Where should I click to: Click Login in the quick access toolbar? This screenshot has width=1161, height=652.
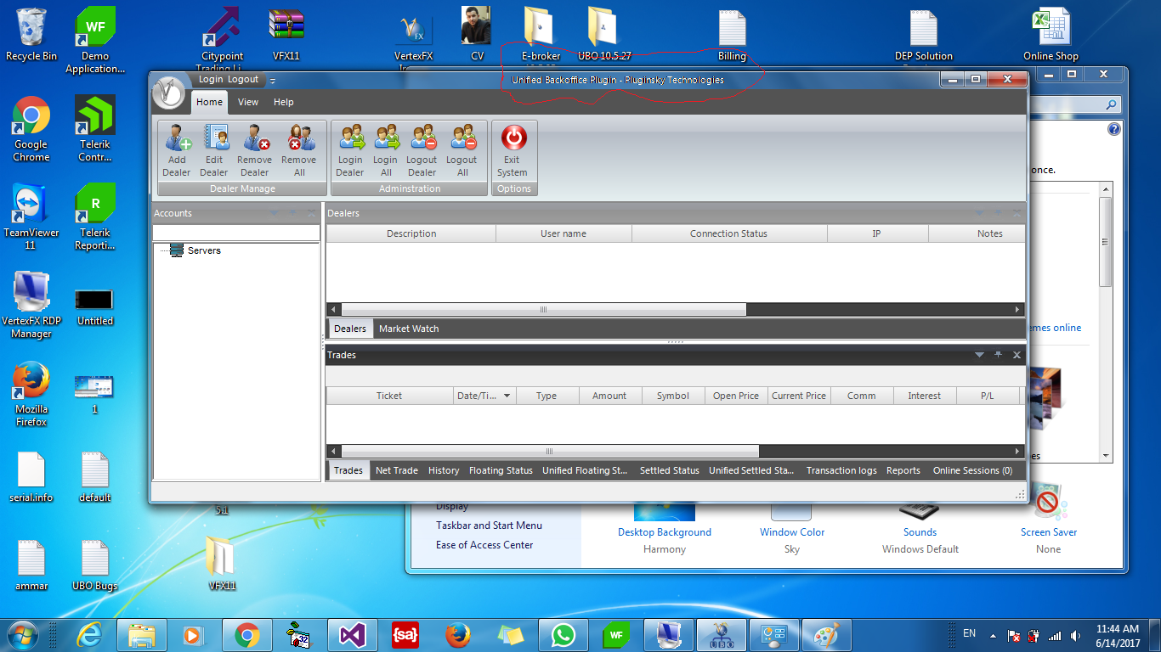[x=211, y=80]
